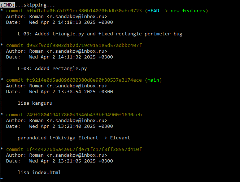
Task: Click the triangle.py commit message line
Action: [x=100, y=34]
